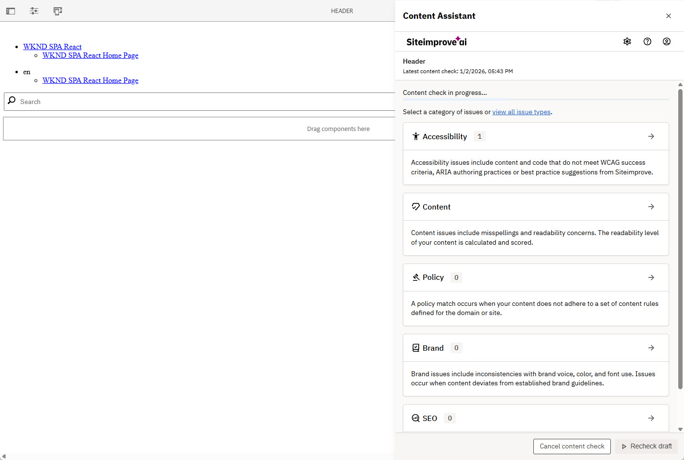Image resolution: width=684 pixels, height=460 pixels.
Task: Open the Brand category arrow
Action: [651, 348]
